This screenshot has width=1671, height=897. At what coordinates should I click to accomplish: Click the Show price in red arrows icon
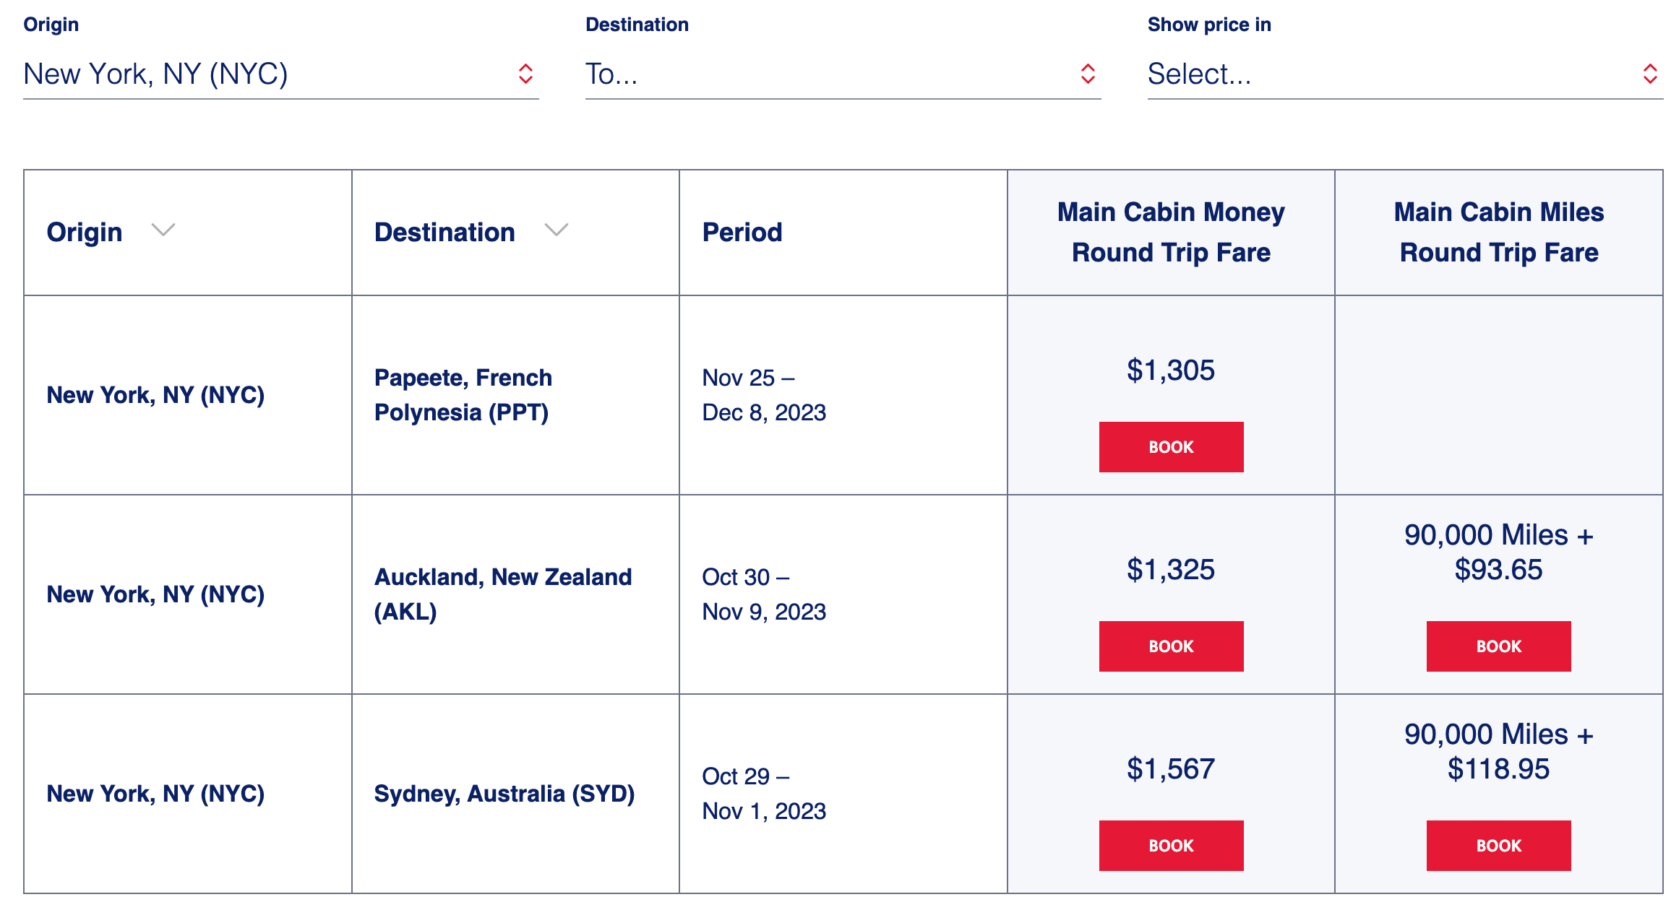click(x=1650, y=74)
